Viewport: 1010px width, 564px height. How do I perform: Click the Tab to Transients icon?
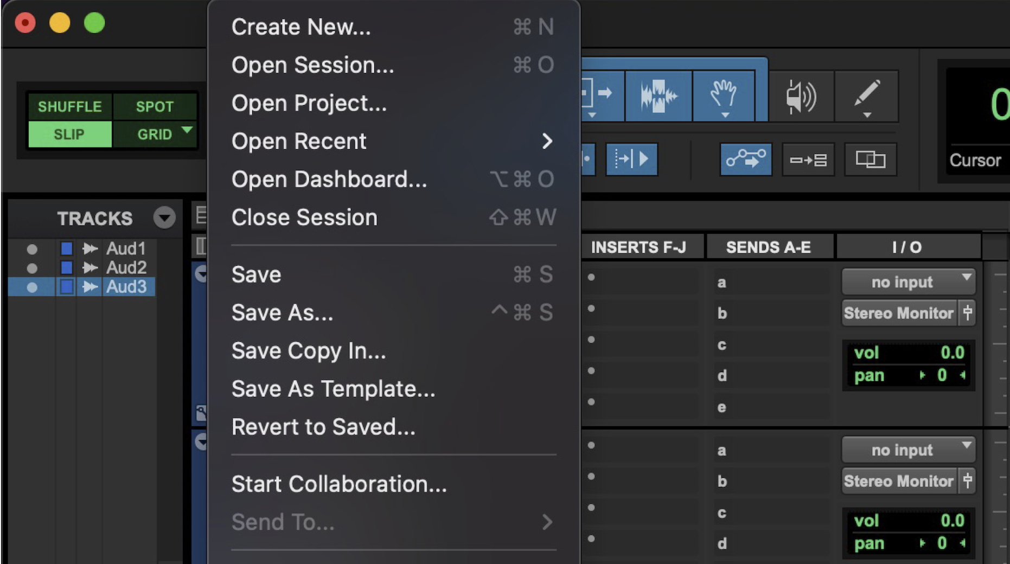pos(631,159)
